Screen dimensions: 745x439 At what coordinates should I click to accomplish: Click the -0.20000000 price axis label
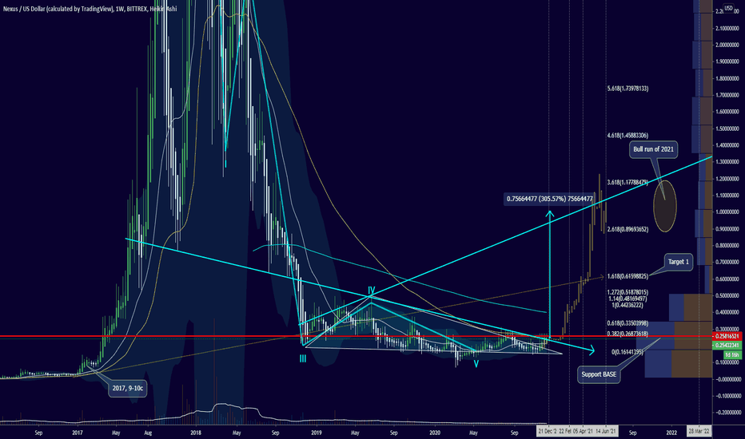click(x=727, y=413)
